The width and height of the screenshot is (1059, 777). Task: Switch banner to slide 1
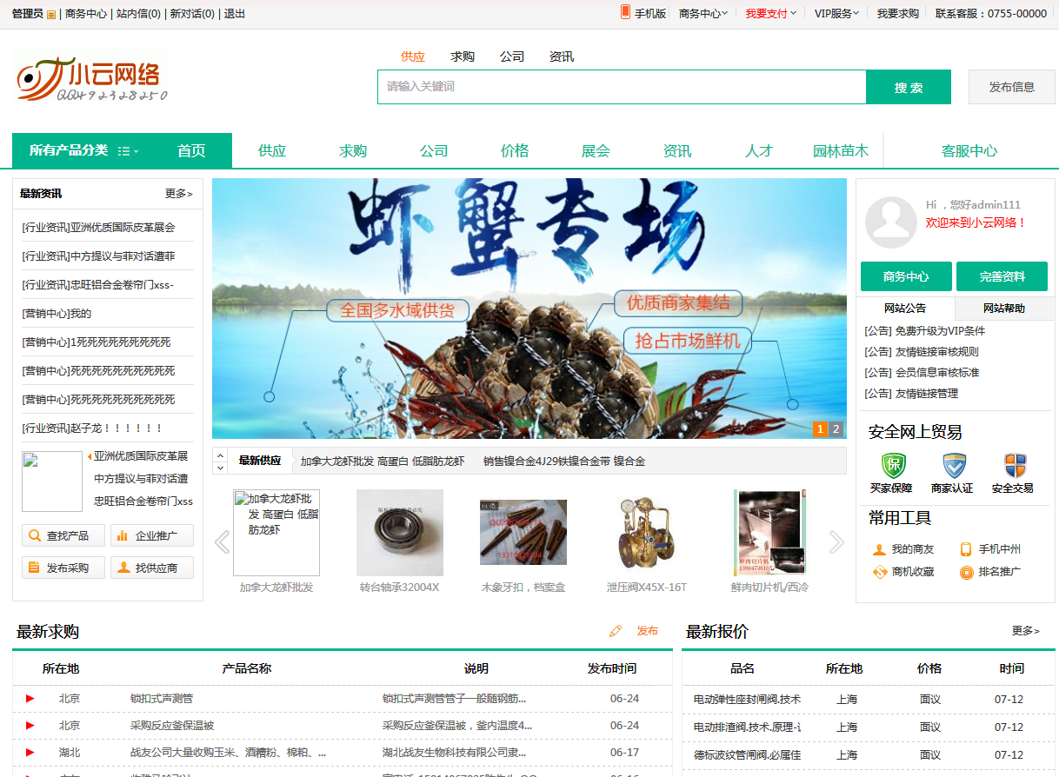click(x=820, y=428)
